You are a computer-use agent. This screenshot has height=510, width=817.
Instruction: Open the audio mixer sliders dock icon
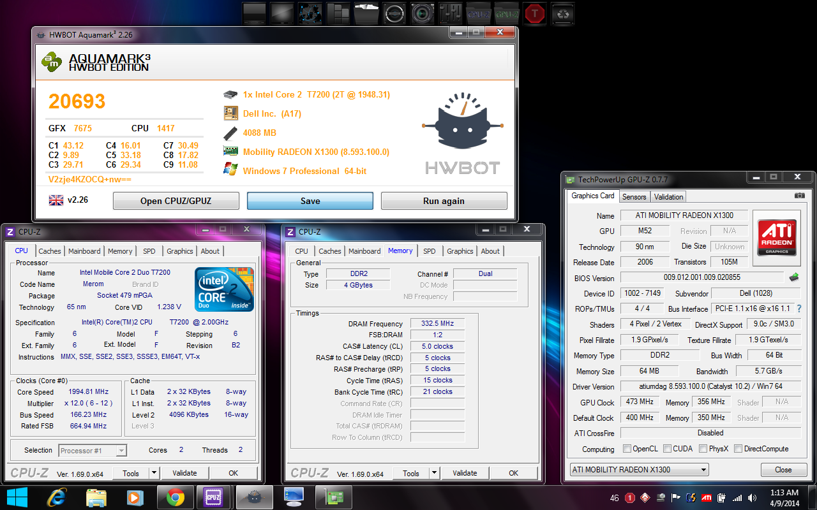click(451, 13)
